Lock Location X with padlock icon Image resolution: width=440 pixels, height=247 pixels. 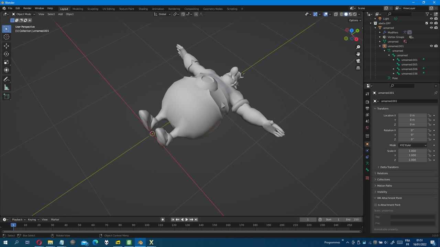coord(430,116)
